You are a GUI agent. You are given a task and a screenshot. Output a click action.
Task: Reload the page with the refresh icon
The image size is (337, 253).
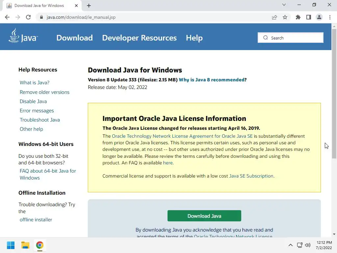click(x=28, y=17)
